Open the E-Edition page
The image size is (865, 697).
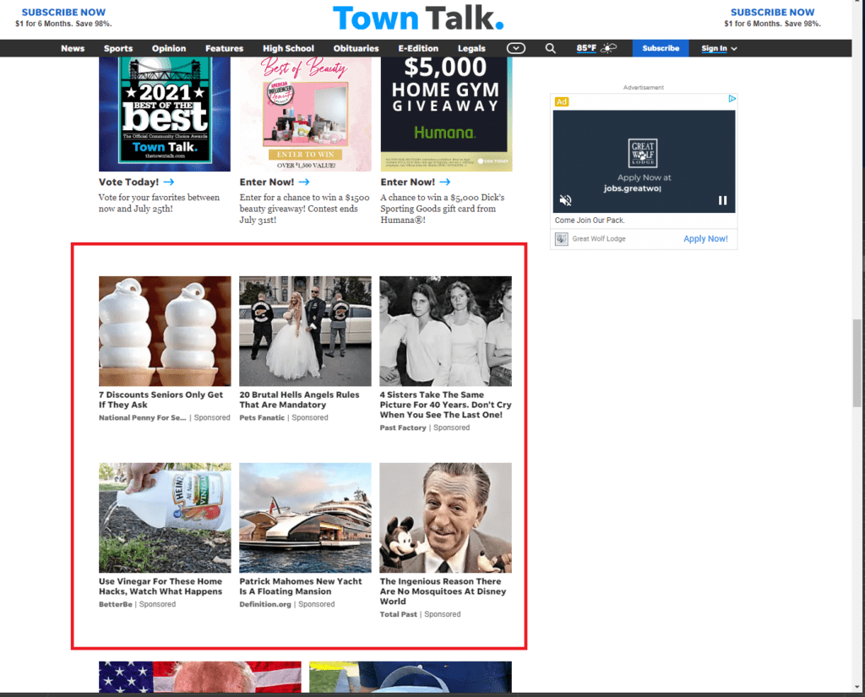click(418, 48)
